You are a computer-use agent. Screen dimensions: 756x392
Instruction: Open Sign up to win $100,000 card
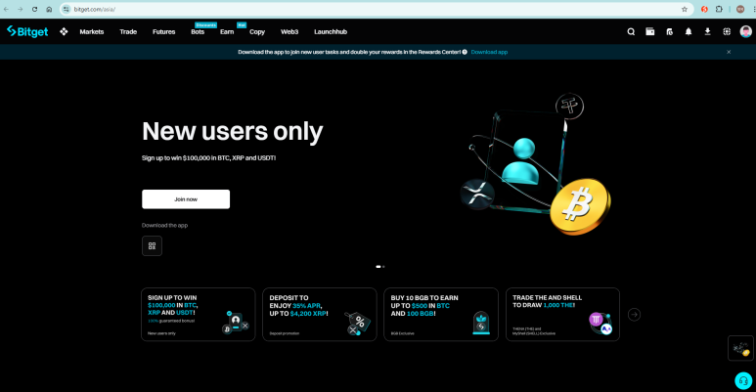(199, 315)
